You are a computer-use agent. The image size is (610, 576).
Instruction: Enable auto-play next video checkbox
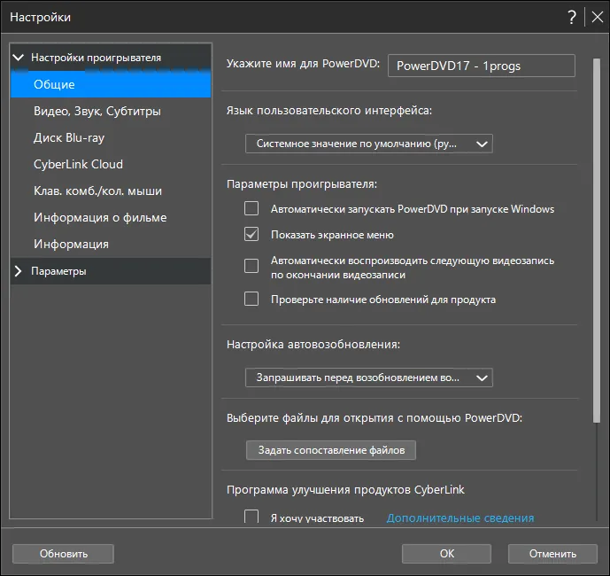tap(251, 266)
